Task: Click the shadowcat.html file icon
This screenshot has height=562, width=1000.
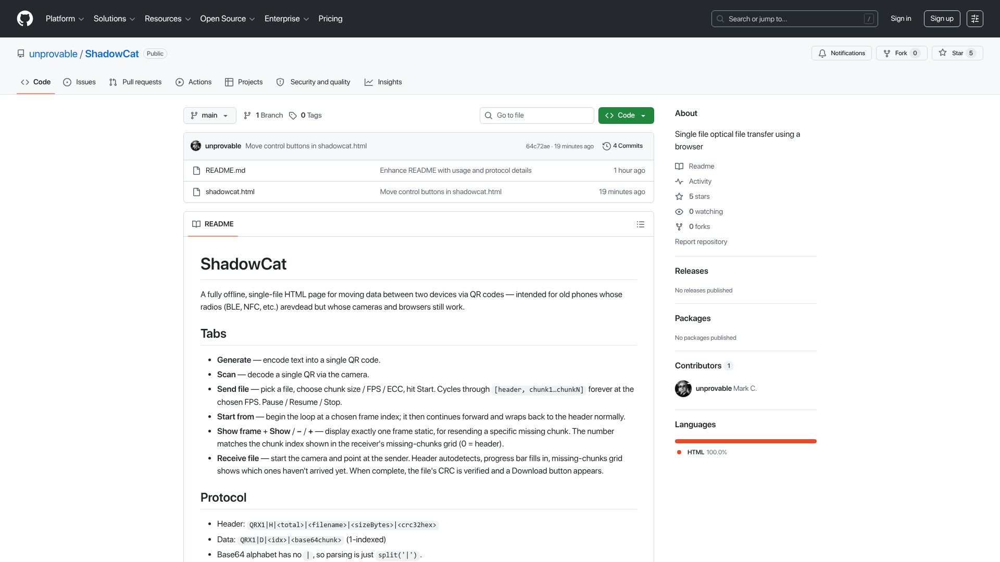Action: pos(196,192)
